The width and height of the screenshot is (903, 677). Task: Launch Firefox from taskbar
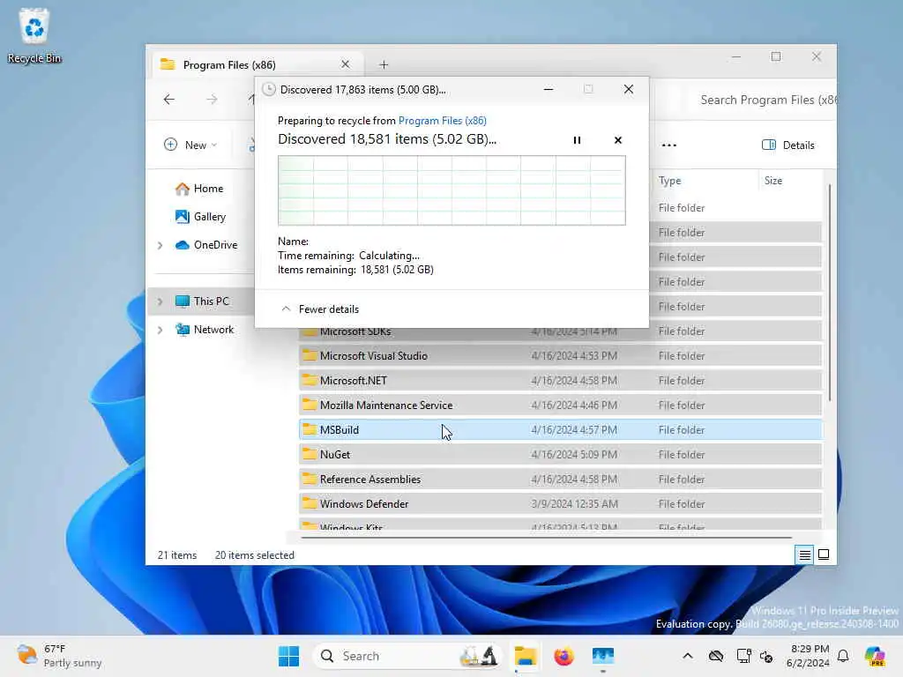pos(563,656)
